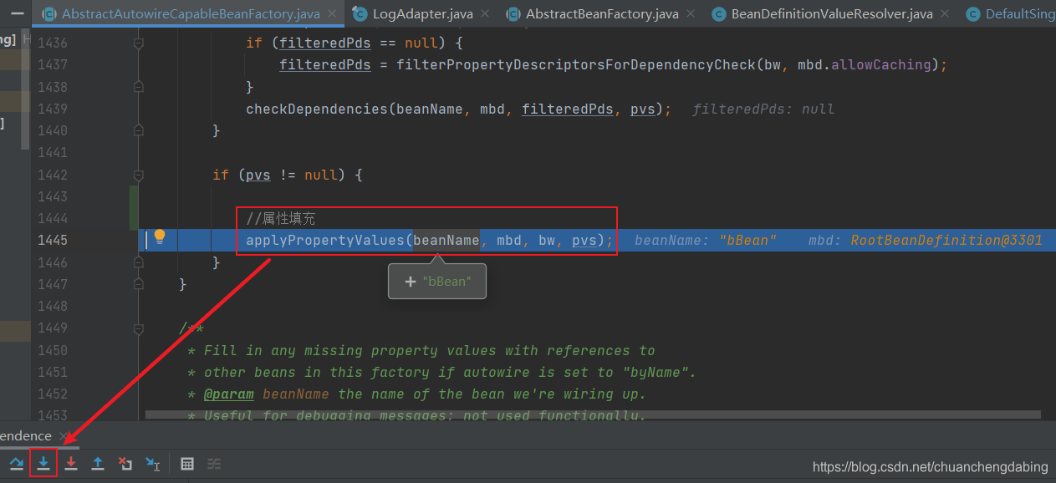This screenshot has height=483, width=1056.
Task: Click the Trace Current Stream Chain icon
Action: coord(214,464)
